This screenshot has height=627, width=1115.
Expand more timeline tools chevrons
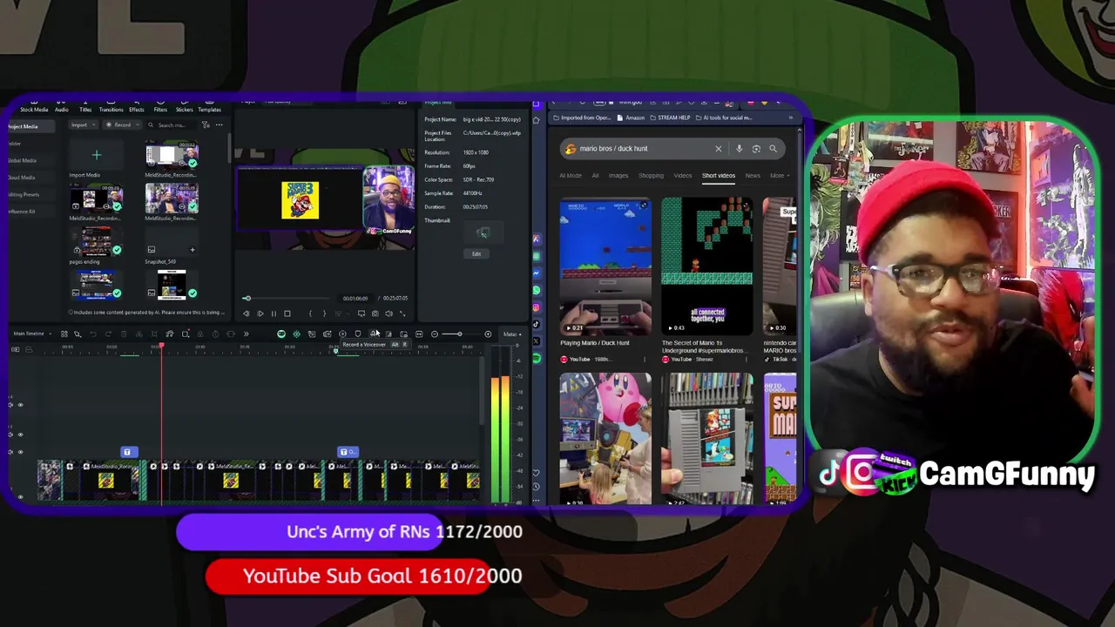click(x=246, y=334)
